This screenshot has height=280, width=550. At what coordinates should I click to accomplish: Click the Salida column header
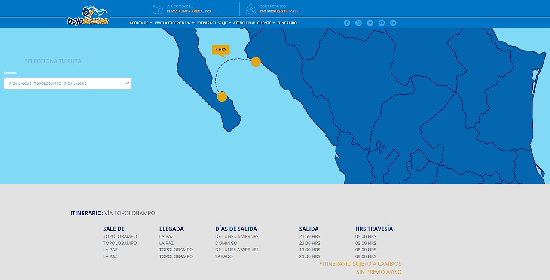click(309, 229)
